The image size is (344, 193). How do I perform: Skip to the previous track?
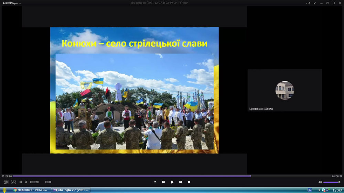pyautogui.click(x=163, y=182)
